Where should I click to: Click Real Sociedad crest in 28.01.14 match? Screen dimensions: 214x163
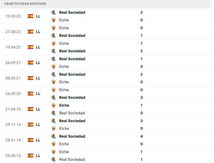click(x=54, y=136)
